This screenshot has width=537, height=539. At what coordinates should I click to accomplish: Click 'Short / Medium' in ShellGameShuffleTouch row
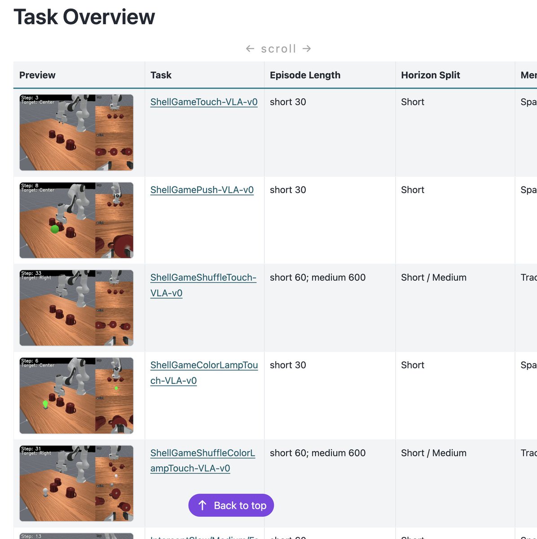pyautogui.click(x=434, y=278)
